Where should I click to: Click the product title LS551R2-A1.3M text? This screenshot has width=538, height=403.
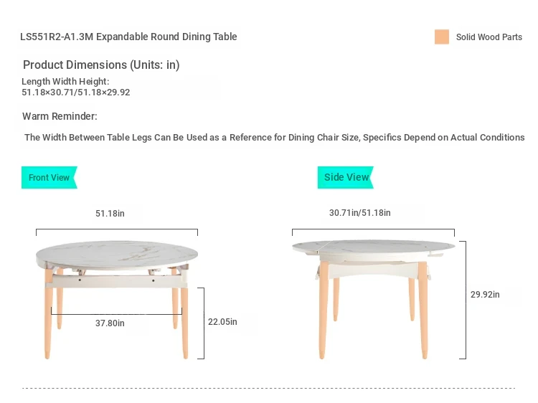coord(128,37)
